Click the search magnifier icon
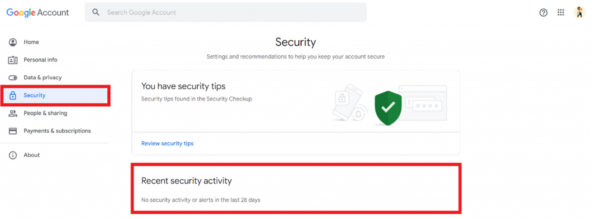This screenshot has height=219, width=592. coord(96,12)
